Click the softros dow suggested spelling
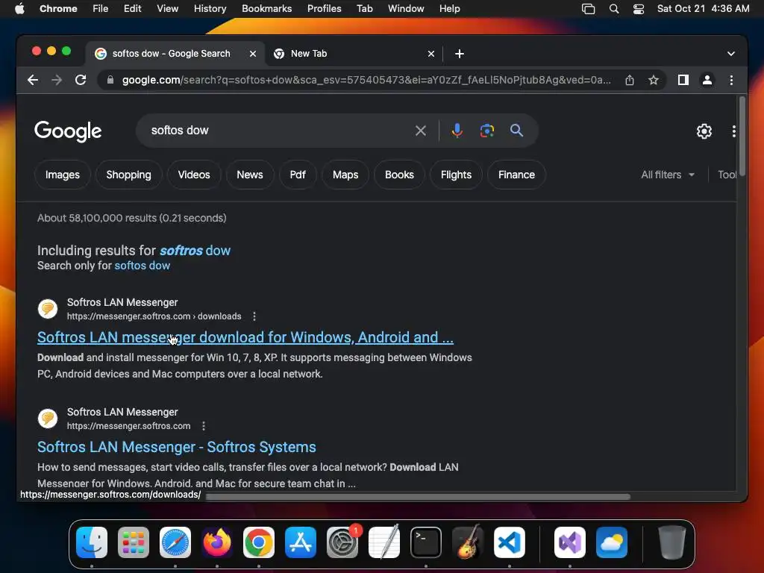Image resolution: width=764 pixels, height=573 pixels. (x=195, y=251)
